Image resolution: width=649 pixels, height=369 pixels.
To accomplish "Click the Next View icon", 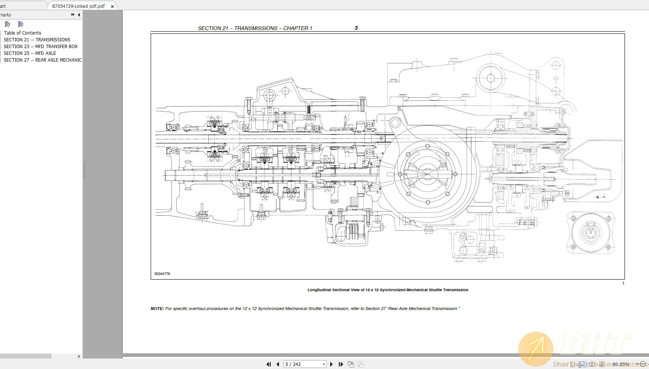I will point(361,364).
